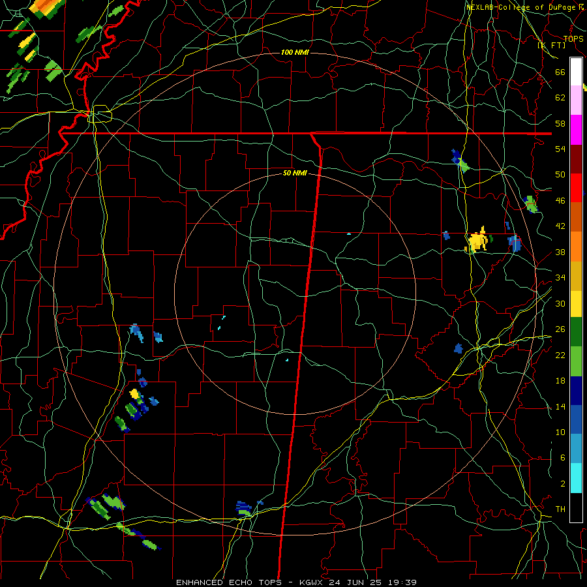Click the "58" legend value

(560, 123)
